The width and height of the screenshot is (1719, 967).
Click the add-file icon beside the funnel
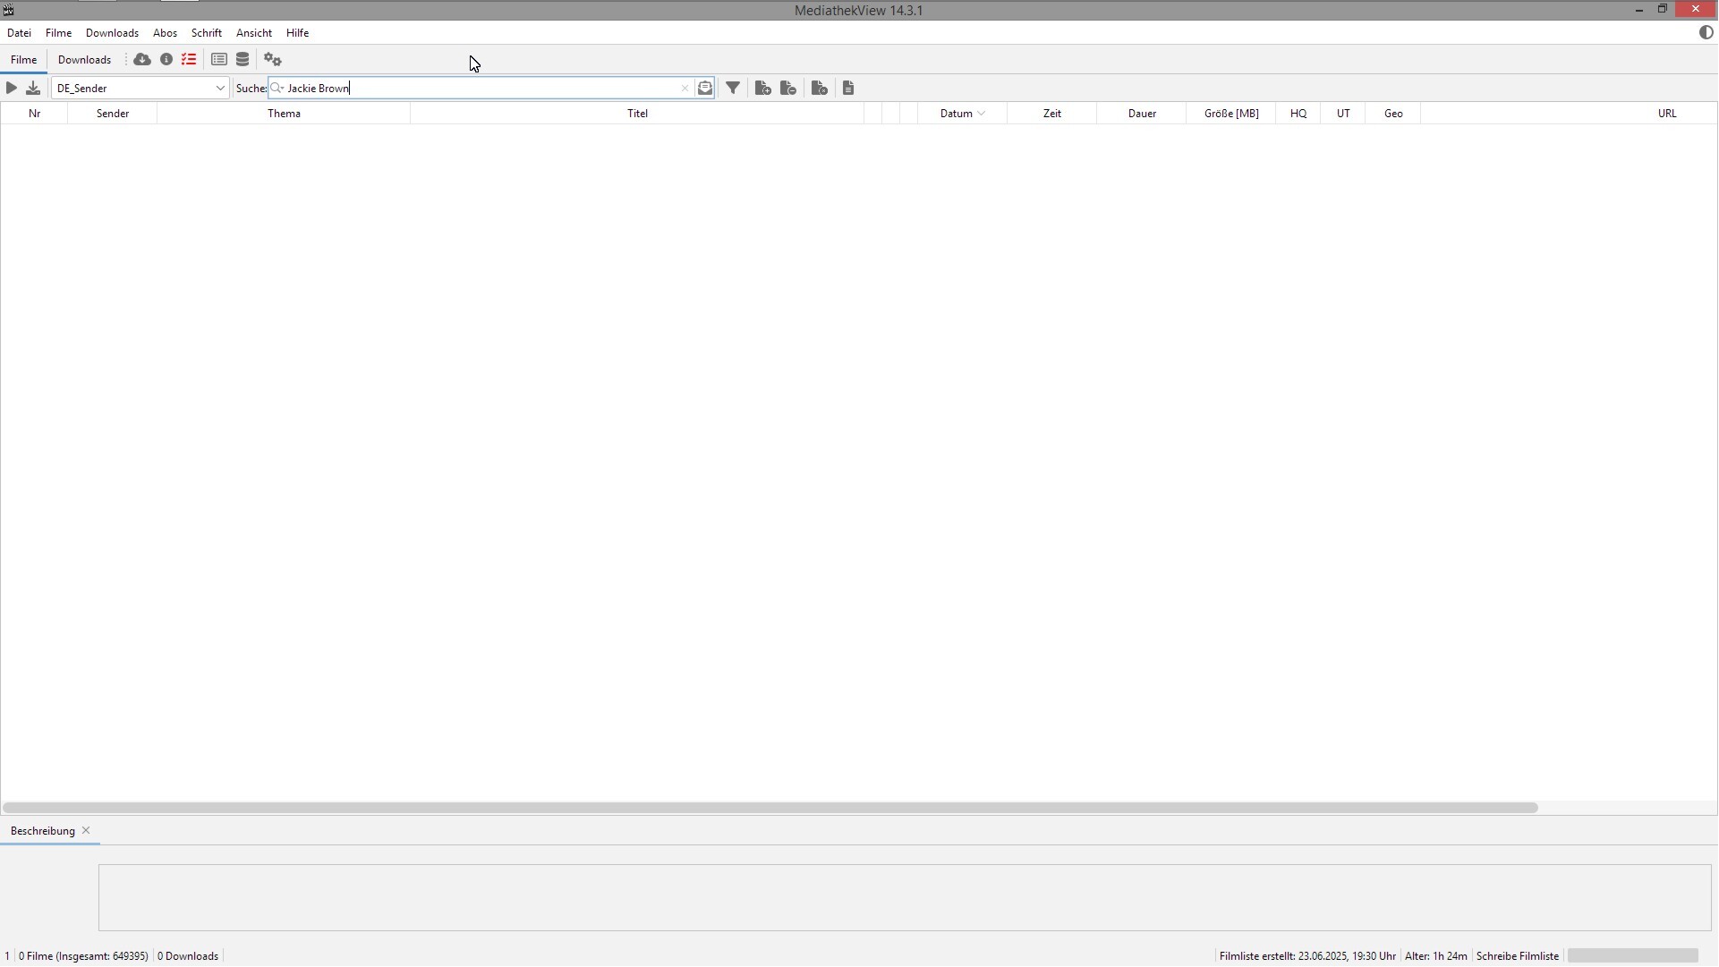pos(763,88)
